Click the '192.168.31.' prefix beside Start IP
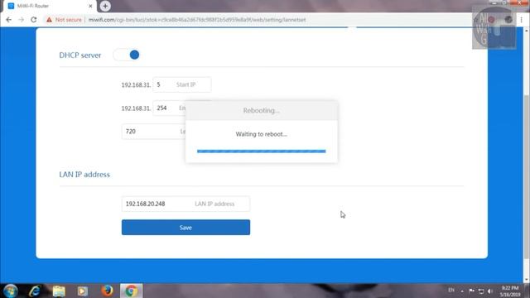 point(136,84)
